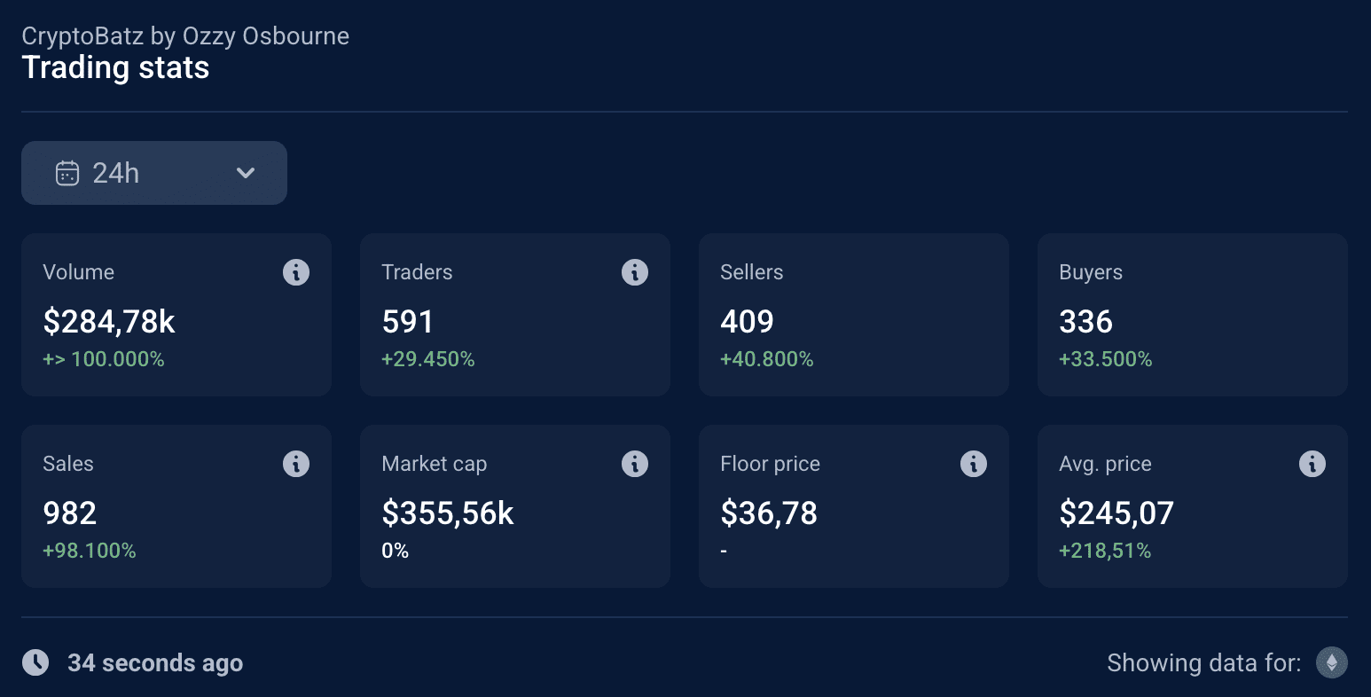The height and width of the screenshot is (697, 1371).
Task: Click the Traders info icon
Action: [635, 272]
